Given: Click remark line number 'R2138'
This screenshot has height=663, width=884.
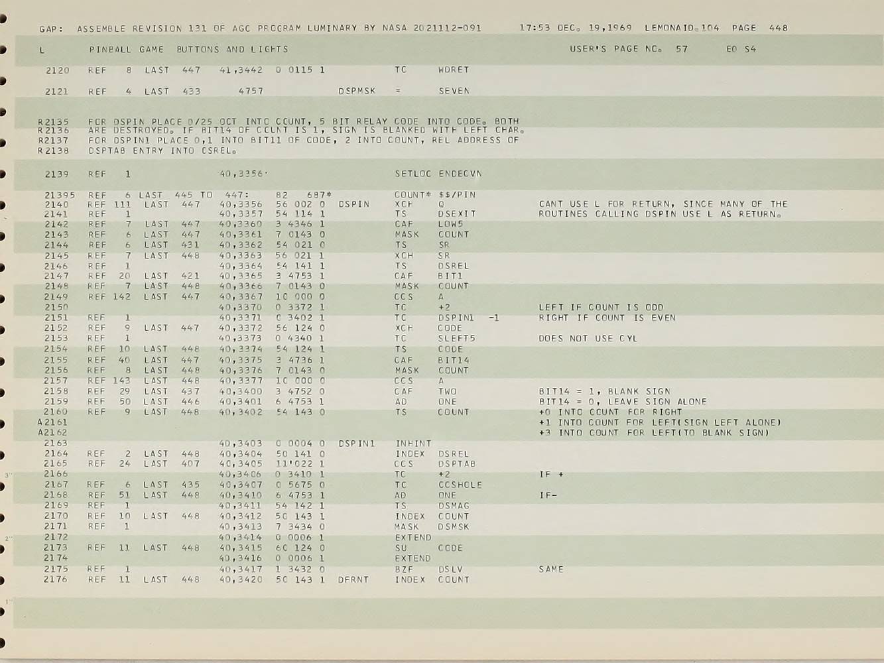Looking at the screenshot, I should coord(53,151).
